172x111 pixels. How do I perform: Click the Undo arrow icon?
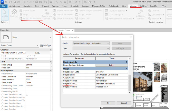coord(25,2)
